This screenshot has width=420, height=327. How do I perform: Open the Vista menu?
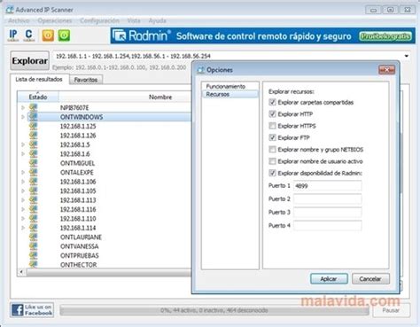click(x=134, y=20)
